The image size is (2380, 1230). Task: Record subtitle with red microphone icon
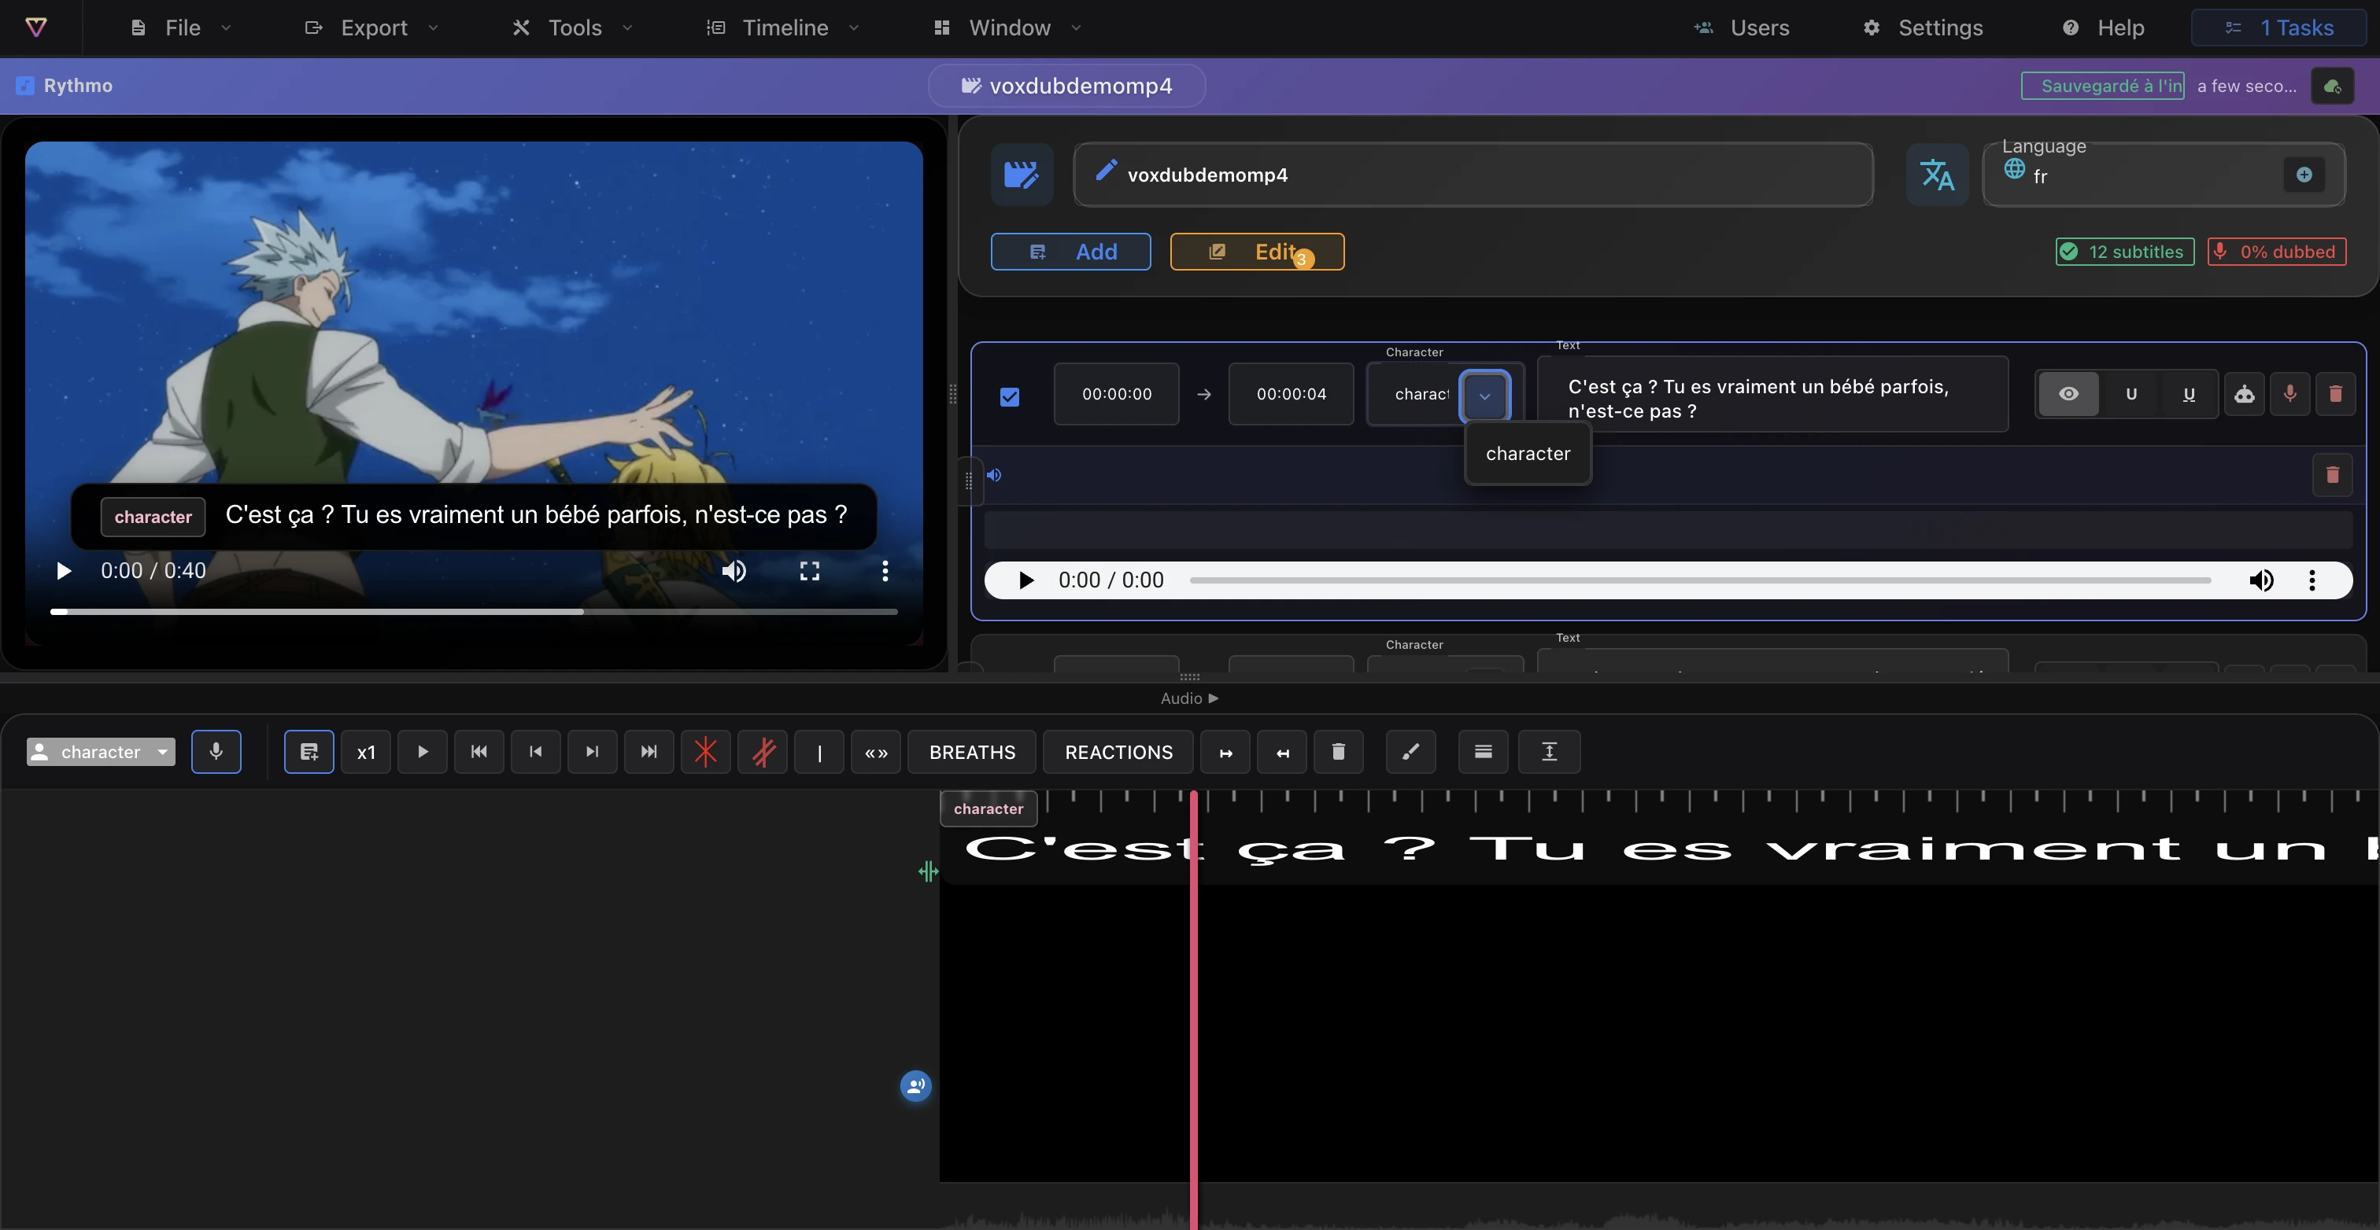point(2289,394)
